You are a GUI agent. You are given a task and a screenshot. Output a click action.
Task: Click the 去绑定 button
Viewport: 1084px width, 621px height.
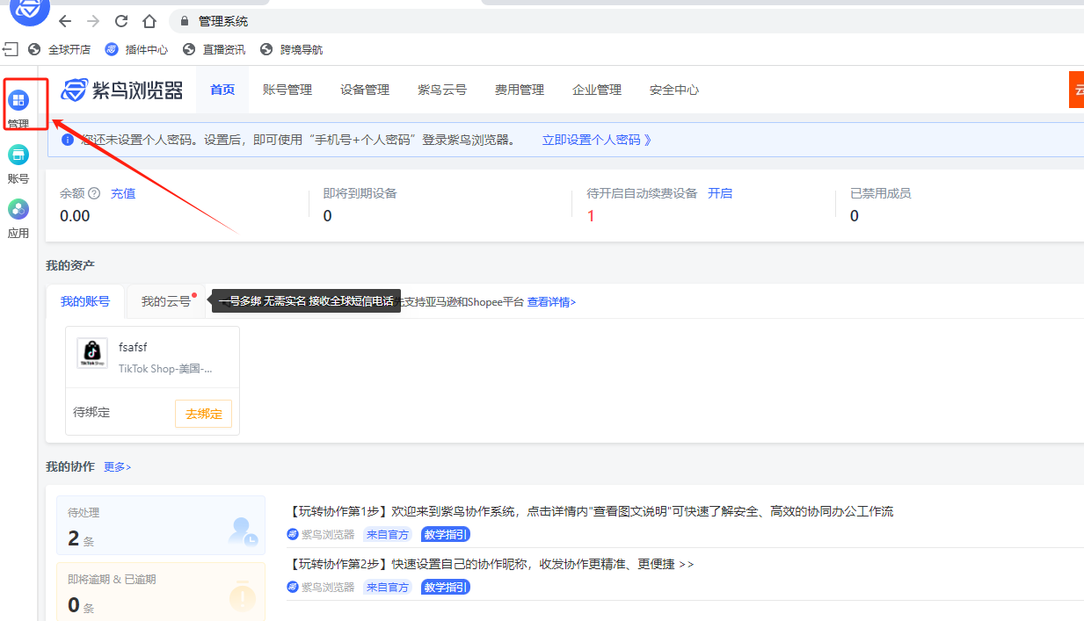click(204, 414)
